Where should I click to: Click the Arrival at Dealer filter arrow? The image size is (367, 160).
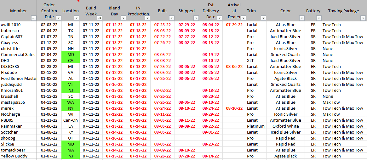243,18
